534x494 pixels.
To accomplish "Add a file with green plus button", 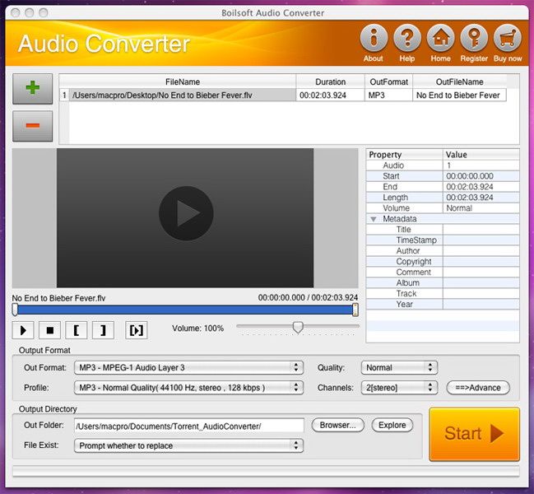I will tap(32, 89).
